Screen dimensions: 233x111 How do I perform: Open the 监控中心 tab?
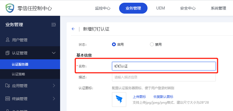(x=103, y=8)
